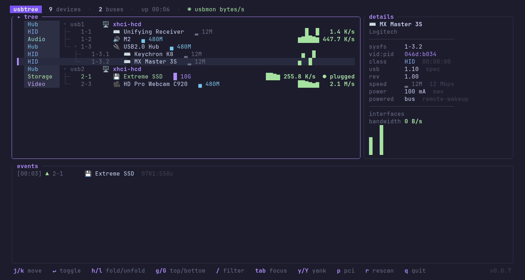
Task: Click the purple 10G speed bar for Extreme SSD
Action: click(x=175, y=77)
